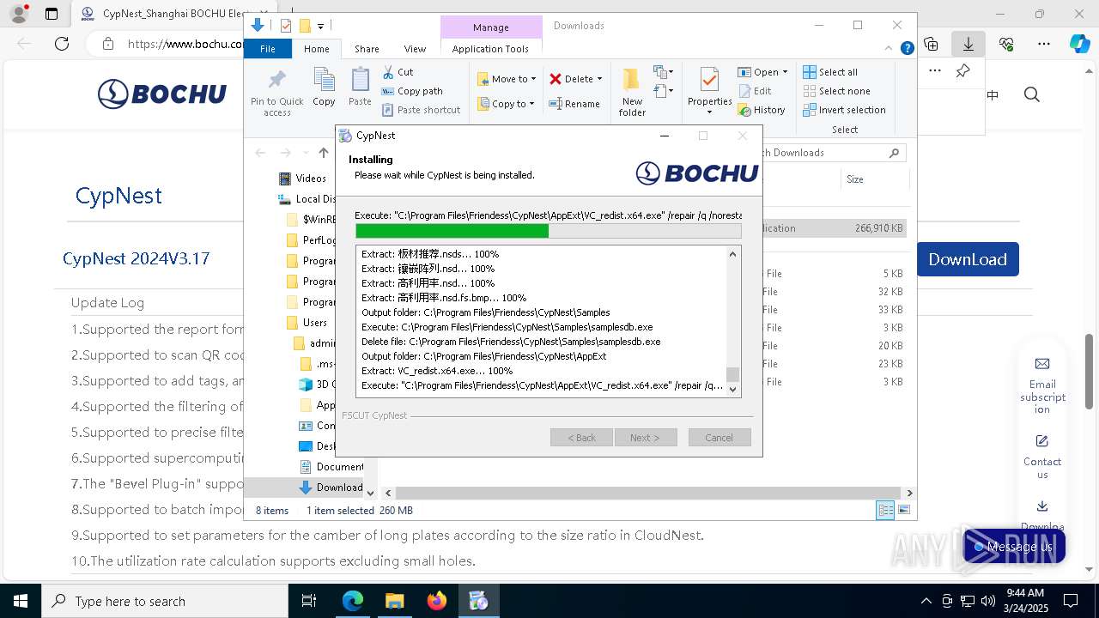The image size is (1099, 618).
Task: Click Cut in the clipboard group
Action: pyautogui.click(x=398, y=72)
